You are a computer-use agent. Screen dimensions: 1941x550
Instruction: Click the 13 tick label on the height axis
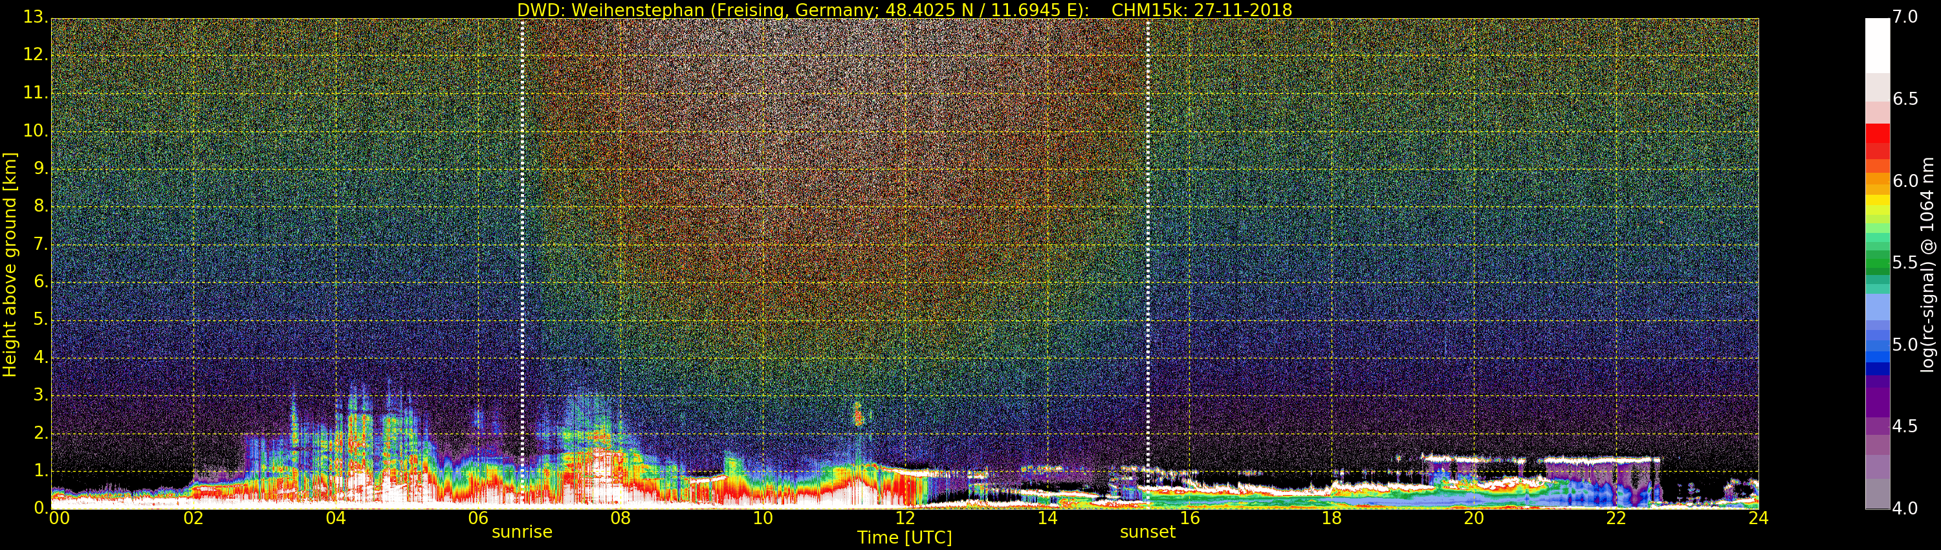coord(35,17)
